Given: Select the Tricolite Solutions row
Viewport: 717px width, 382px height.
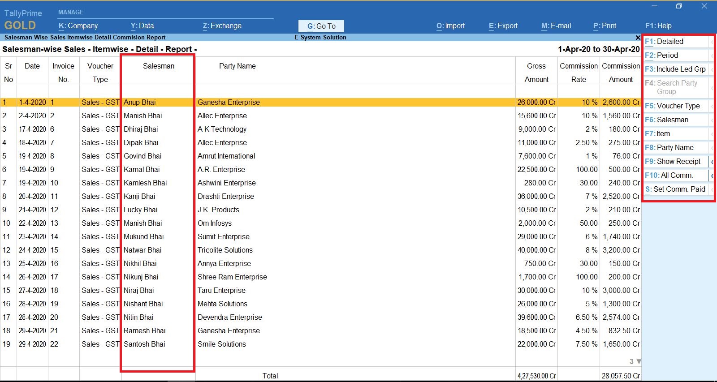Looking at the screenshot, I should pos(225,250).
